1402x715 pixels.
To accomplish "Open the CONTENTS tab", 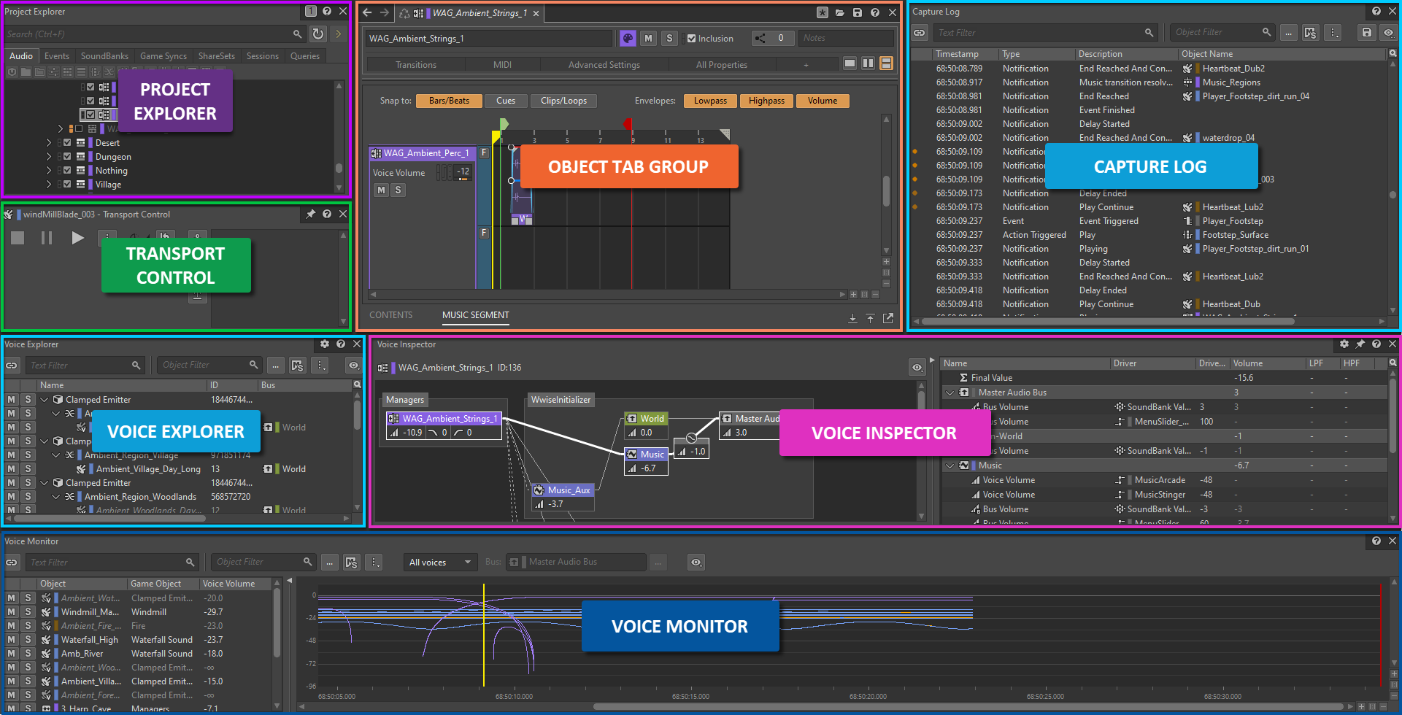I will coord(390,315).
